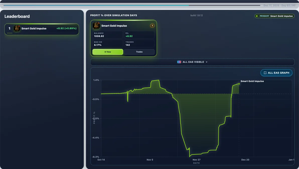Click the Leaderboard heading

point(17,16)
